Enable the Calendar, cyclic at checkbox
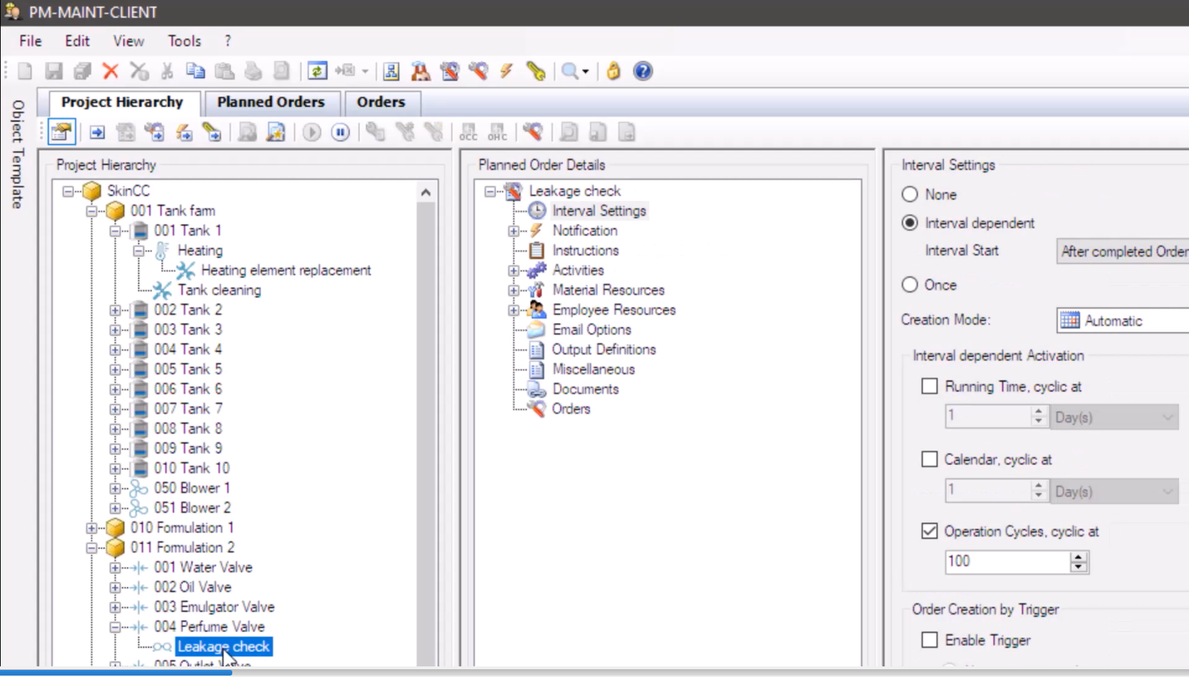1189x677 pixels. (929, 460)
